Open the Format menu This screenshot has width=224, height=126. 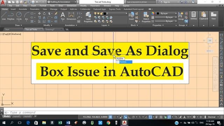pyautogui.click(x=43, y=6)
